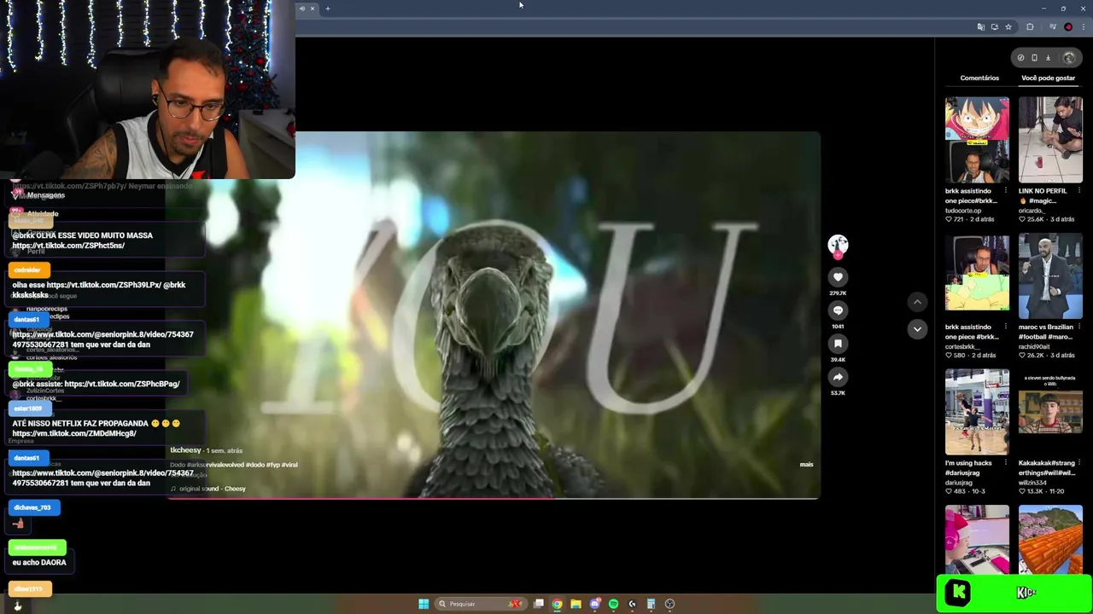The image size is (1093, 614).
Task: Open the profile avatar in TikTok pill
Action: pyautogui.click(x=1069, y=58)
